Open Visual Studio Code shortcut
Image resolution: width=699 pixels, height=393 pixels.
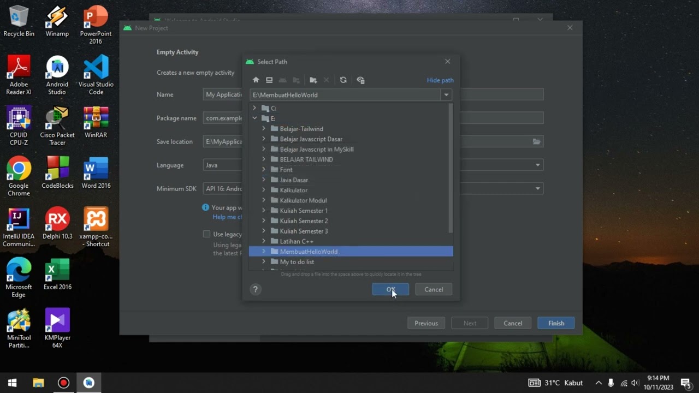96,75
